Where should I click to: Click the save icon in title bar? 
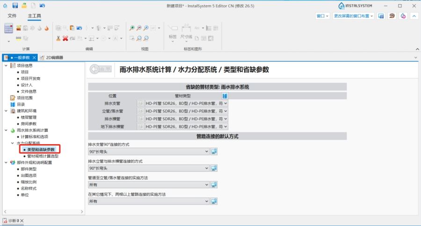pyautogui.click(x=15, y=6)
